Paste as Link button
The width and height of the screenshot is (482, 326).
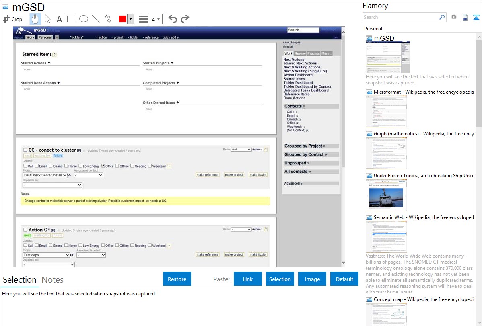[248, 279]
